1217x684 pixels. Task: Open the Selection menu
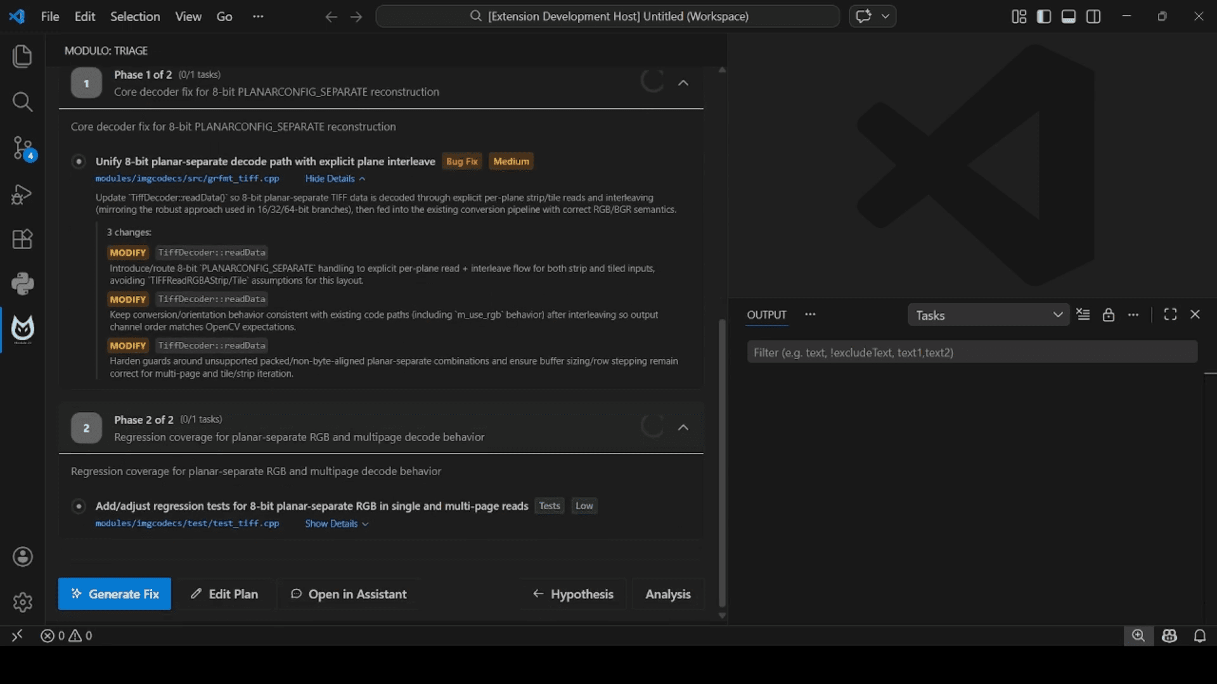[x=135, y=16]
